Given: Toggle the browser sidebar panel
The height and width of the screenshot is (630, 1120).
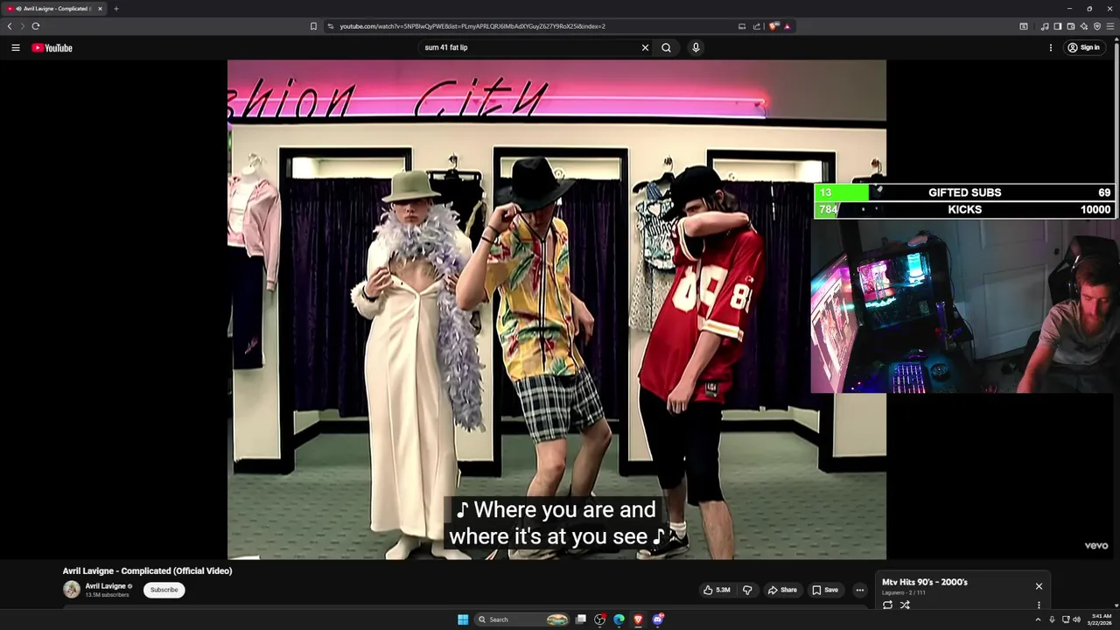Looking at the screenshot, I should 1057,26.
